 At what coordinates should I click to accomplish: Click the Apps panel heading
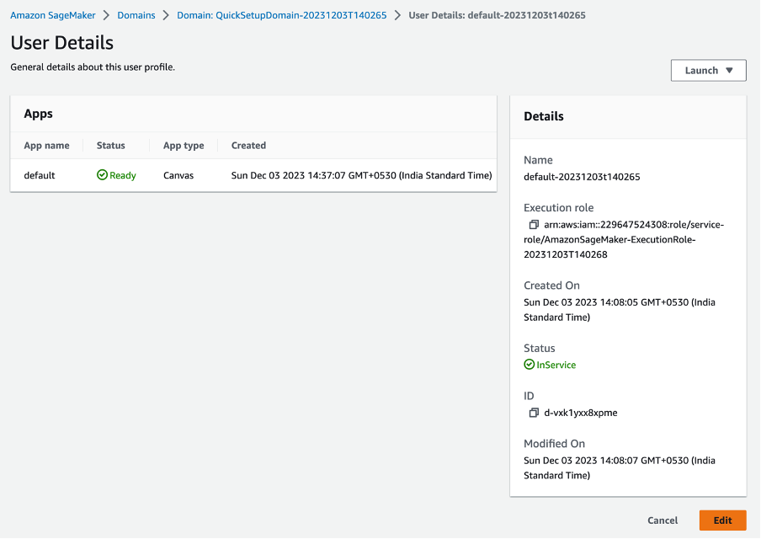tap(39, 114)
